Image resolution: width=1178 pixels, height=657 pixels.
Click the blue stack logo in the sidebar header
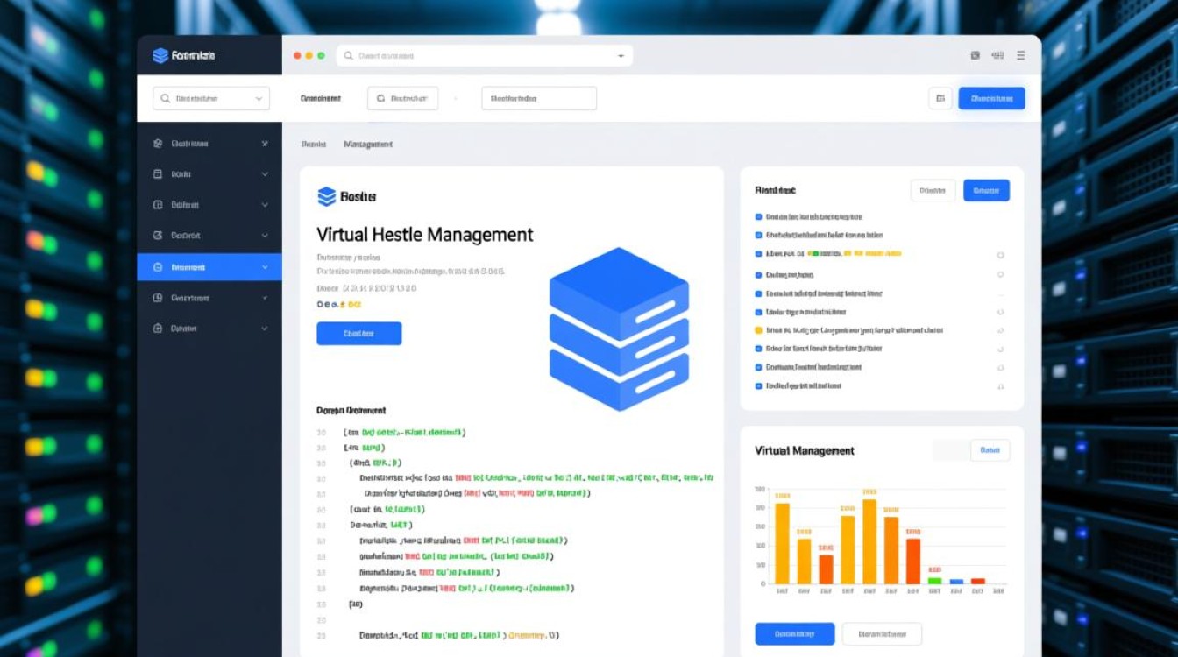pyautogui.click(x=160, y=56)
